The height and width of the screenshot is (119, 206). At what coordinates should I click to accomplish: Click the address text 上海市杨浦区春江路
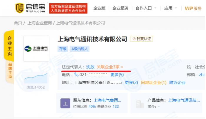click(x=92, y=83)
